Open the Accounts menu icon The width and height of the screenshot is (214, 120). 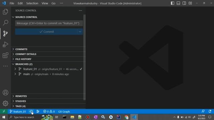[5, 93]
